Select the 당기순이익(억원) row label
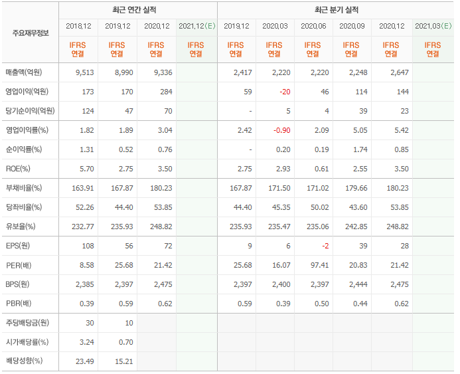The image size is (460, 374). coord(31,111)
